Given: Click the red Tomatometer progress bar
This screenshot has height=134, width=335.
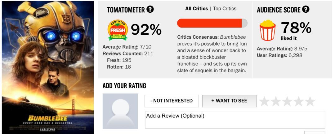Looking at the screenshot, I should [x=212, y=23].
